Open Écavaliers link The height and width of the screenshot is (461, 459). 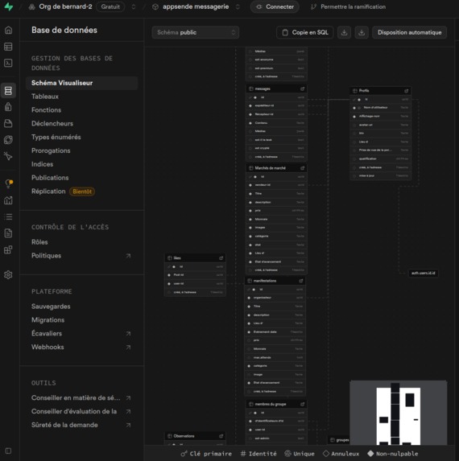pos(81,333)
